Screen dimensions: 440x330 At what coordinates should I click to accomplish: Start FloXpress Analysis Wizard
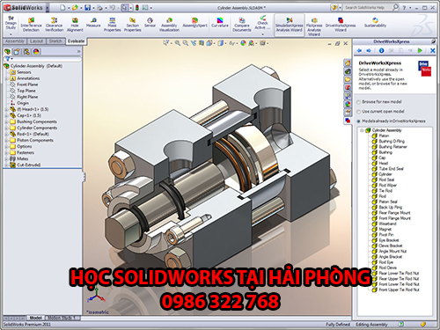pos(314,26)
